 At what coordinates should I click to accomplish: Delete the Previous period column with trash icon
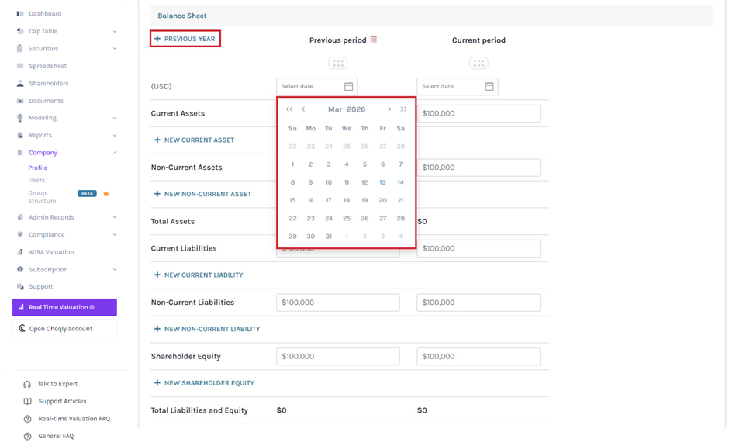click(373, 40)
